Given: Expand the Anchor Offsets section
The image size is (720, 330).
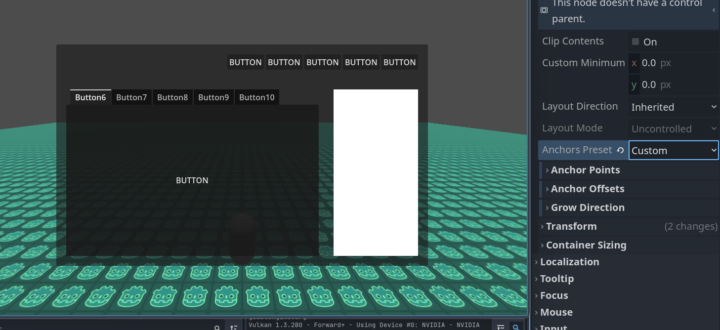Looking at the screenshot, I should [587, 189].
